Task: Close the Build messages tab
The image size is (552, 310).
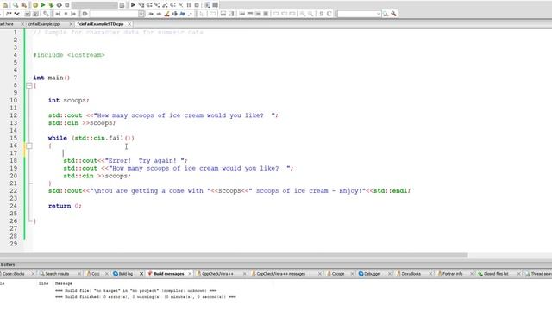Action: 190,274
